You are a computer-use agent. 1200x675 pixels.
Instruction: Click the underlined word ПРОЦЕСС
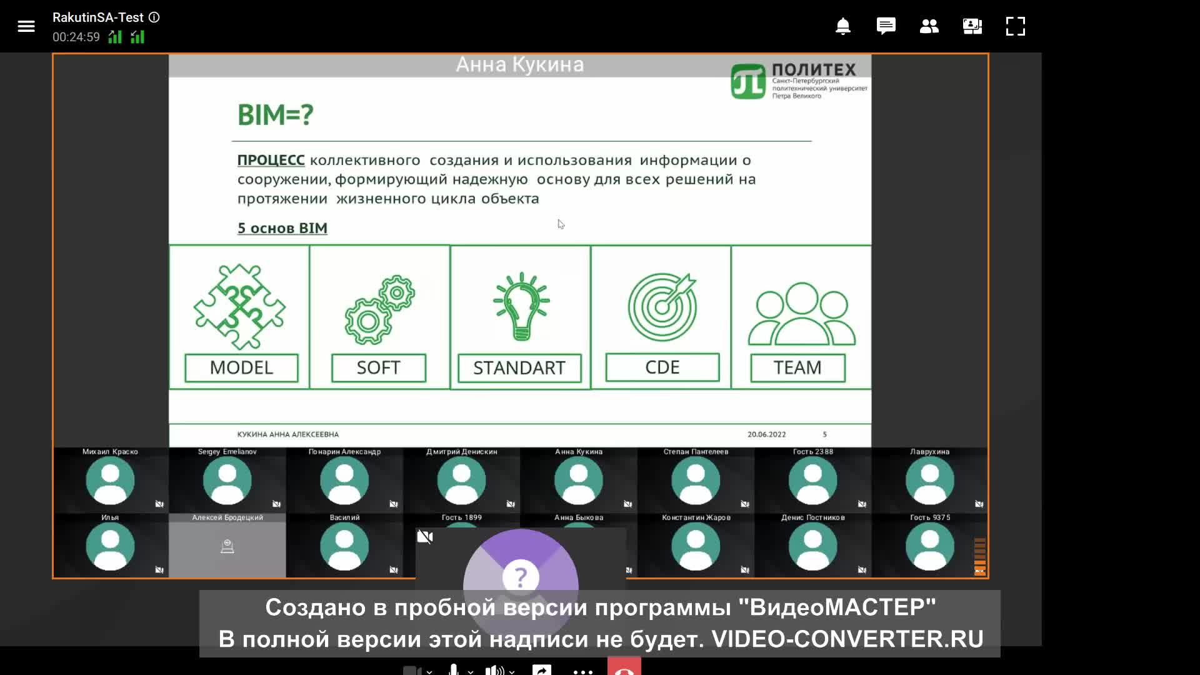pyautogui.click(x=271, y=160)
